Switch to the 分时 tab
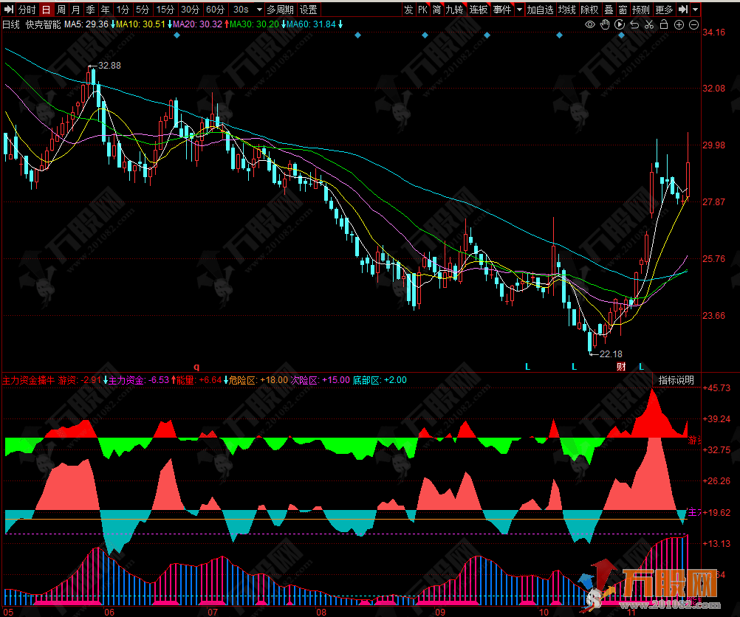Screen dimensions: 740x617 tap(27, 10)
